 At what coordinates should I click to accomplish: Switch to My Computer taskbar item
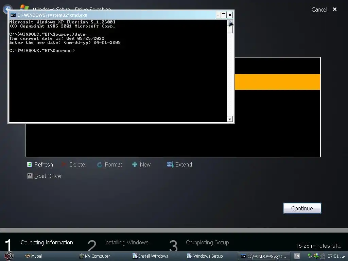point(94,256)
